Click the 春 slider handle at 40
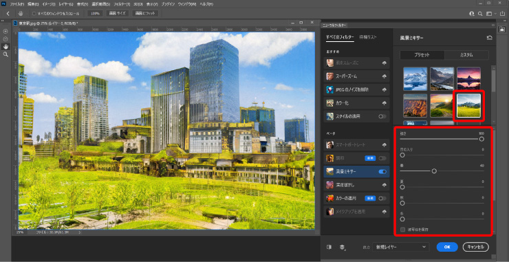Image resolution: width=509 pixels, height=262 pixels. coord(434,171)
